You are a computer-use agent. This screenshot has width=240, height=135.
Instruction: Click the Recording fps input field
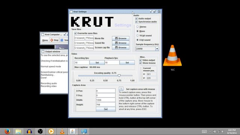click(82, 63)
